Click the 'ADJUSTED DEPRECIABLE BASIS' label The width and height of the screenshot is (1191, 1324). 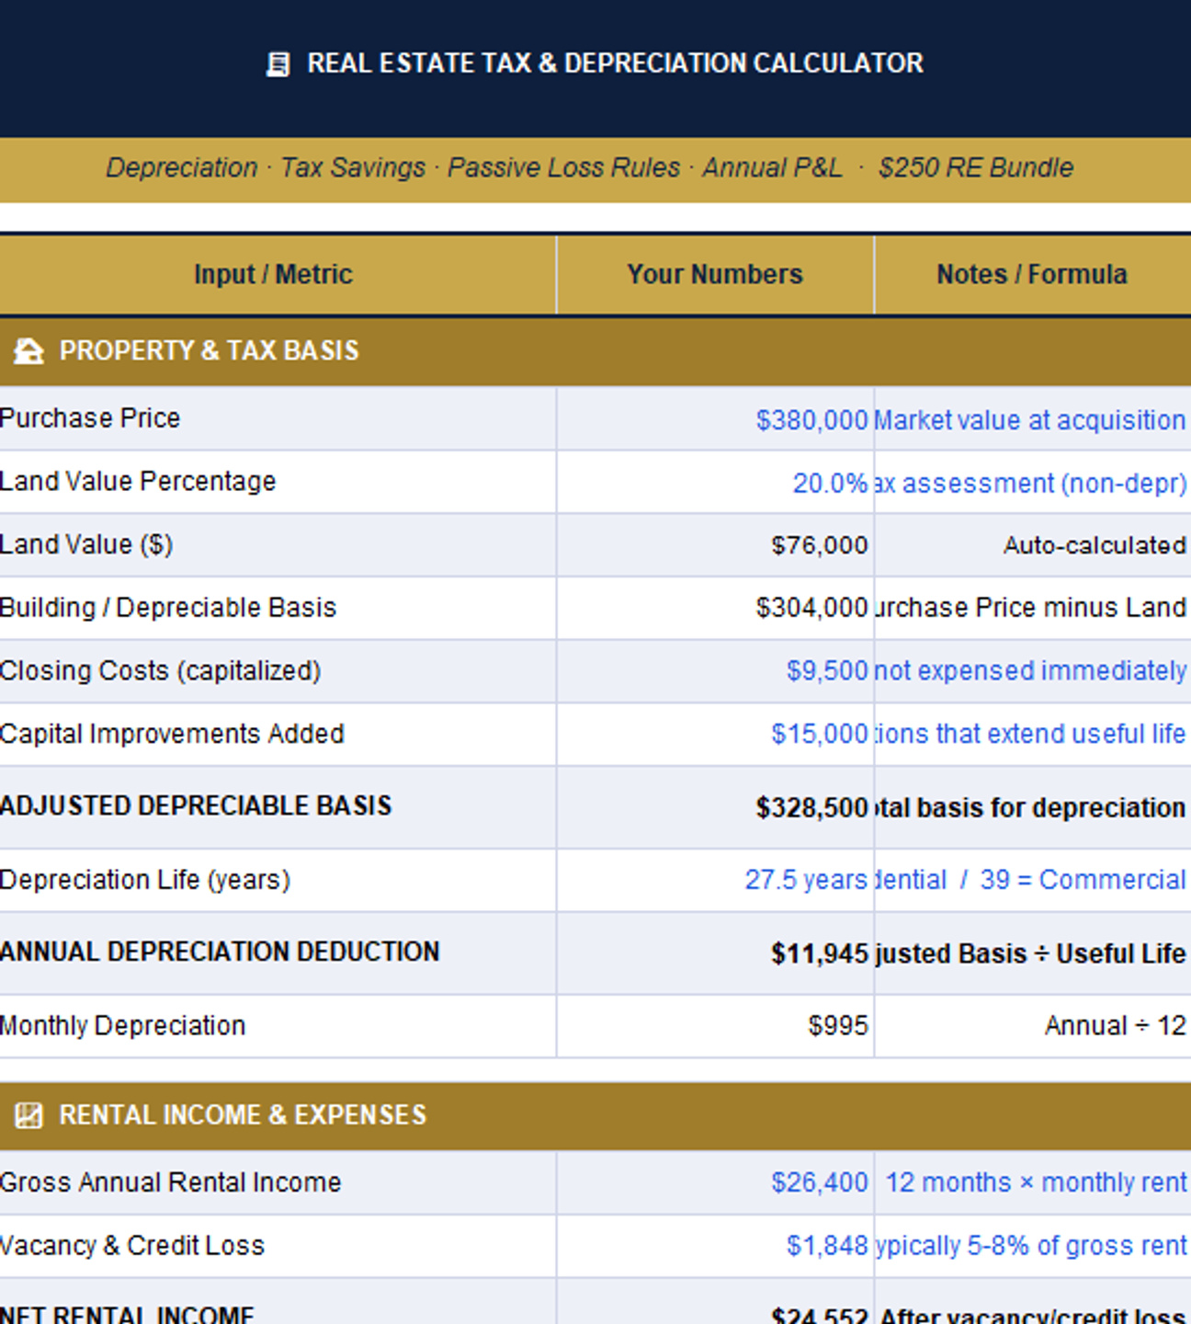[x=196, y=805]
